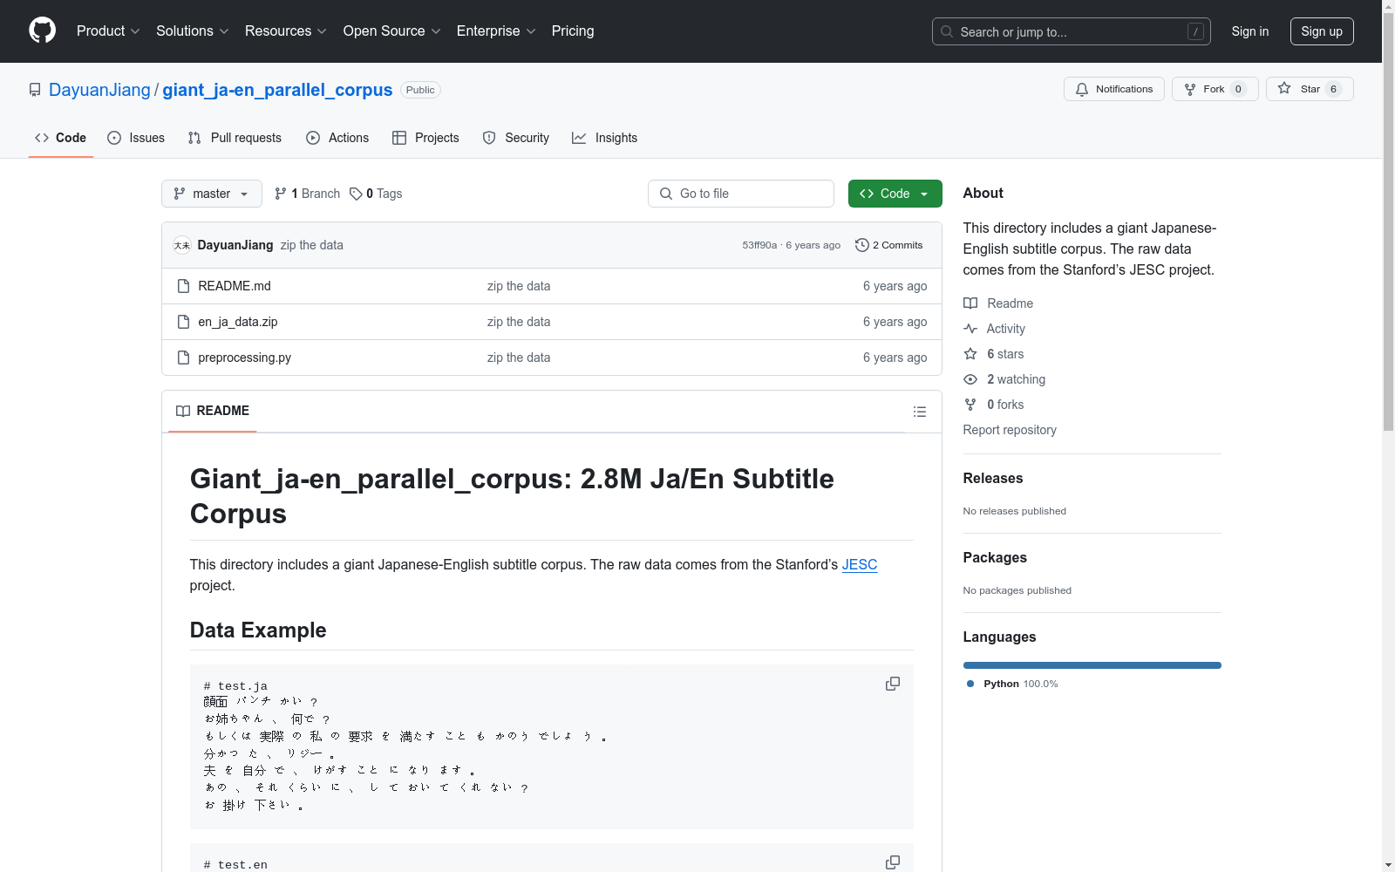Image resolution: width=1395 pixels, height=872 pixels.
Task: Click the branch icon beside 1 Branch
Action: [281, 194]
